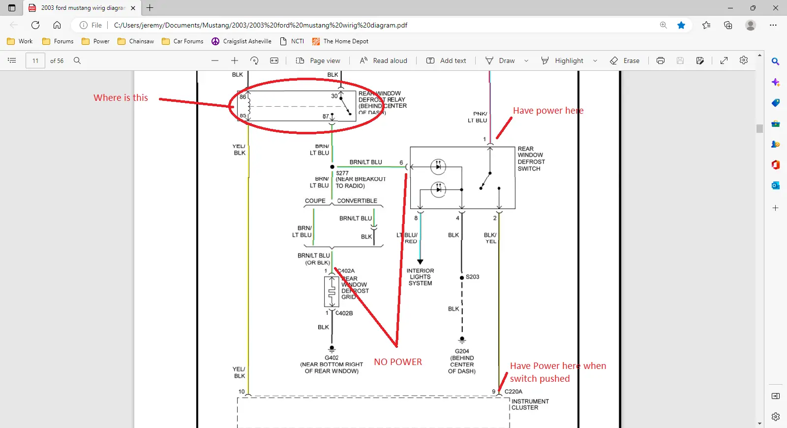
Task: Open the Chainsaw bookmarks folder
Action: point(136,41)
